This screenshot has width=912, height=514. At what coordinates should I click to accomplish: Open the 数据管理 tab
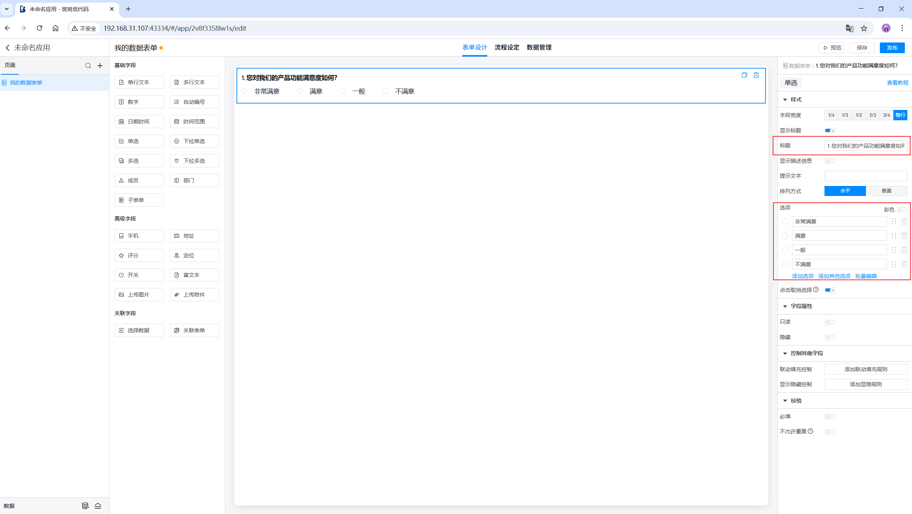pos(539,47)
